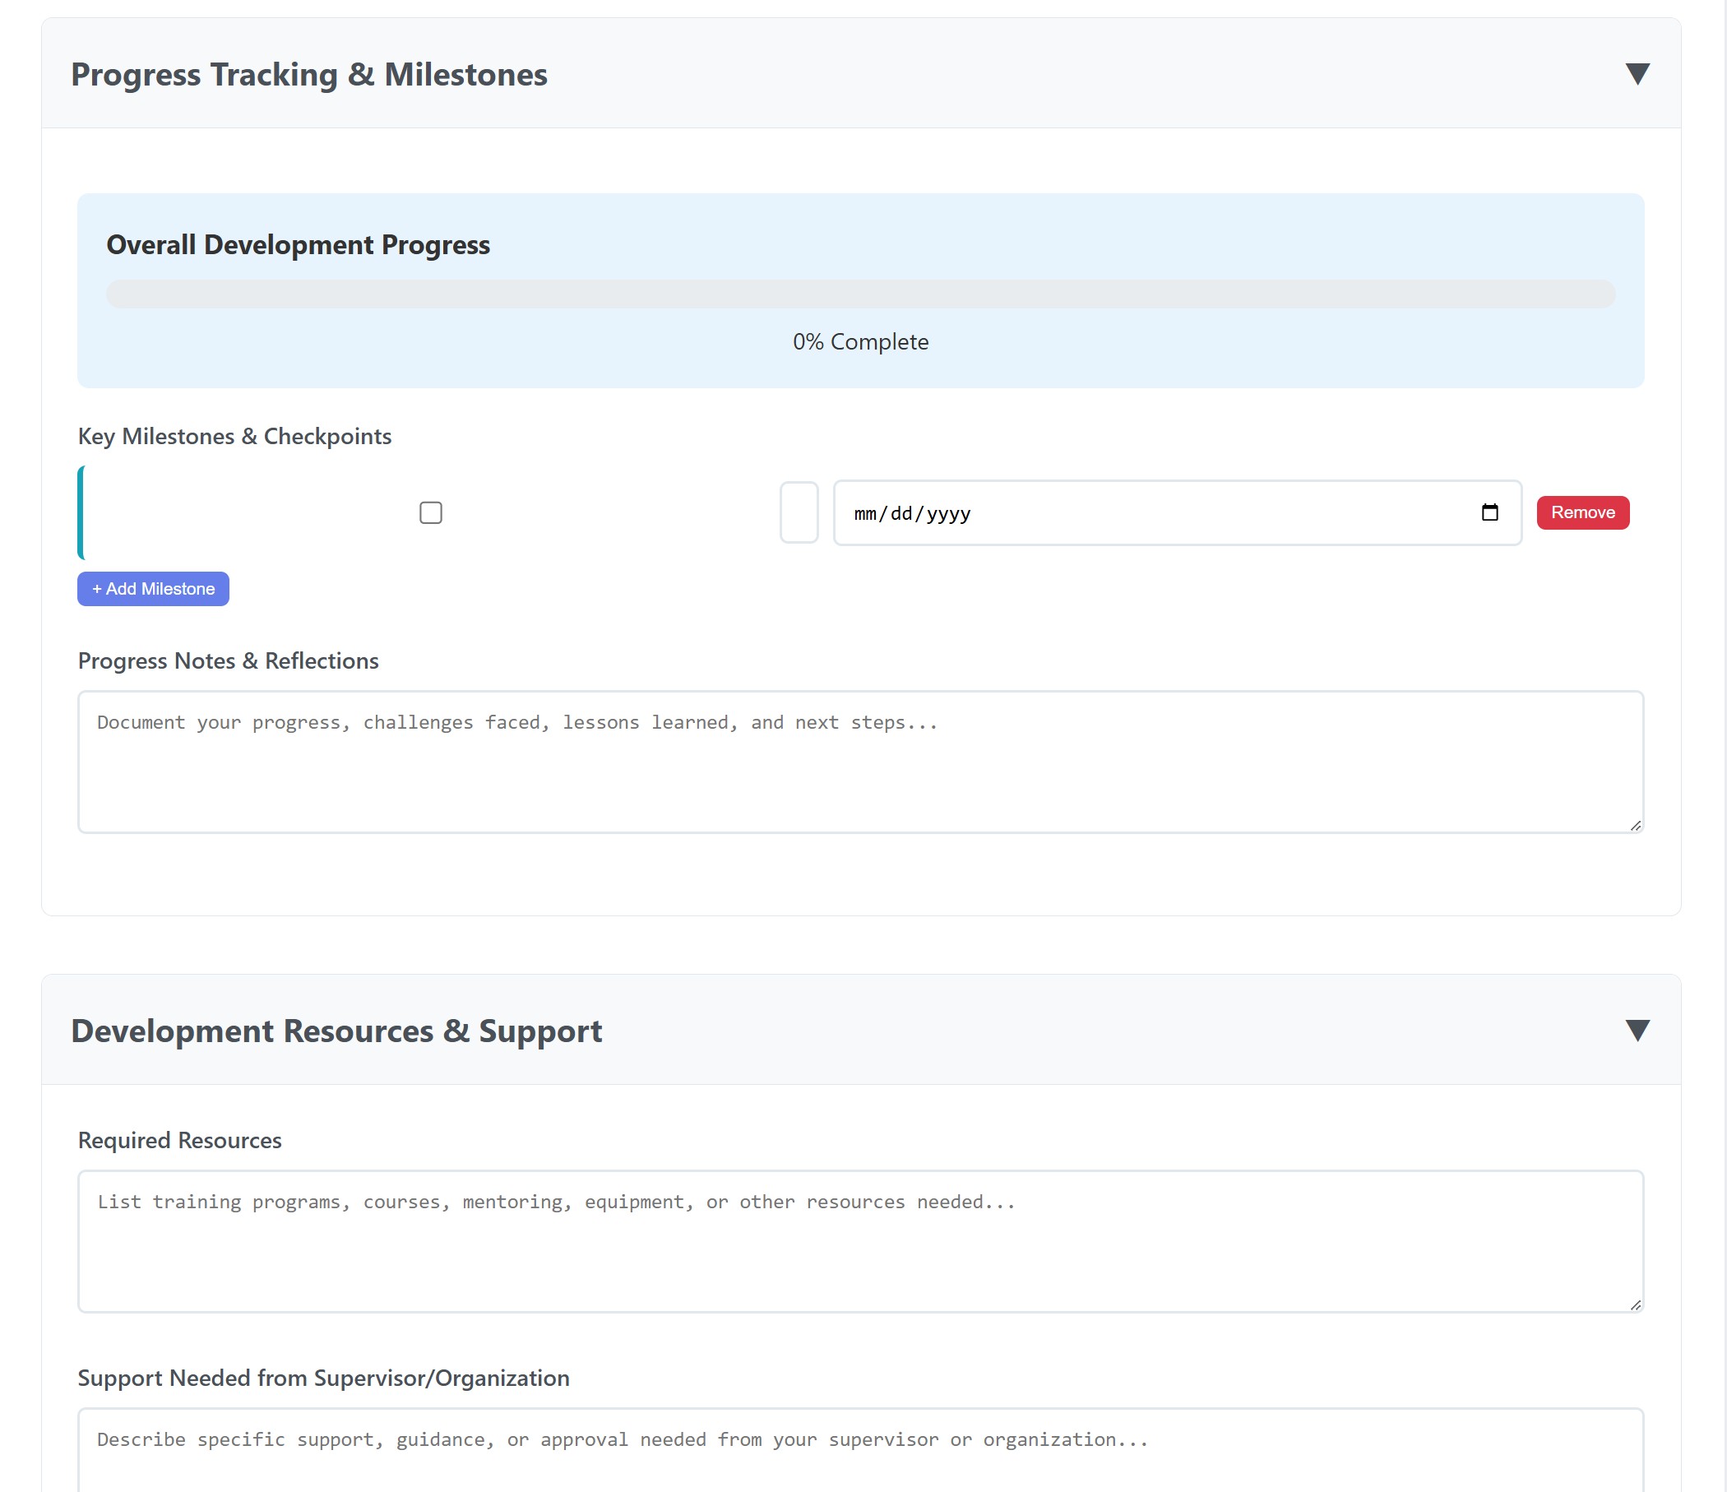The width and height of the screenshot is (1727, 1492).
Task: Remove the first milestone entry
Action: (1582, 512)
